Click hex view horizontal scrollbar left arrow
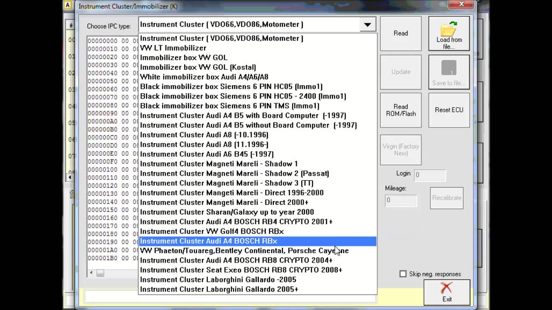 click(91, 273)
